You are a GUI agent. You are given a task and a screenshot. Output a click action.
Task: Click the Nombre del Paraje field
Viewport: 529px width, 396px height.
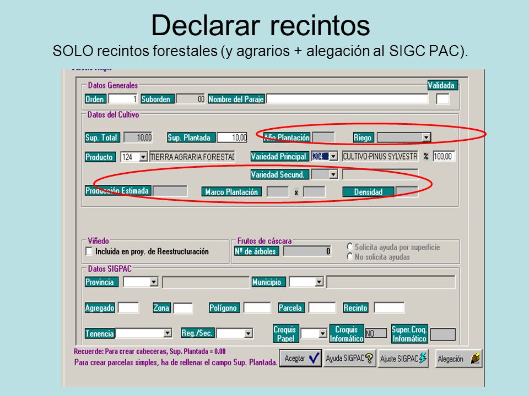[x=348, y=99]
